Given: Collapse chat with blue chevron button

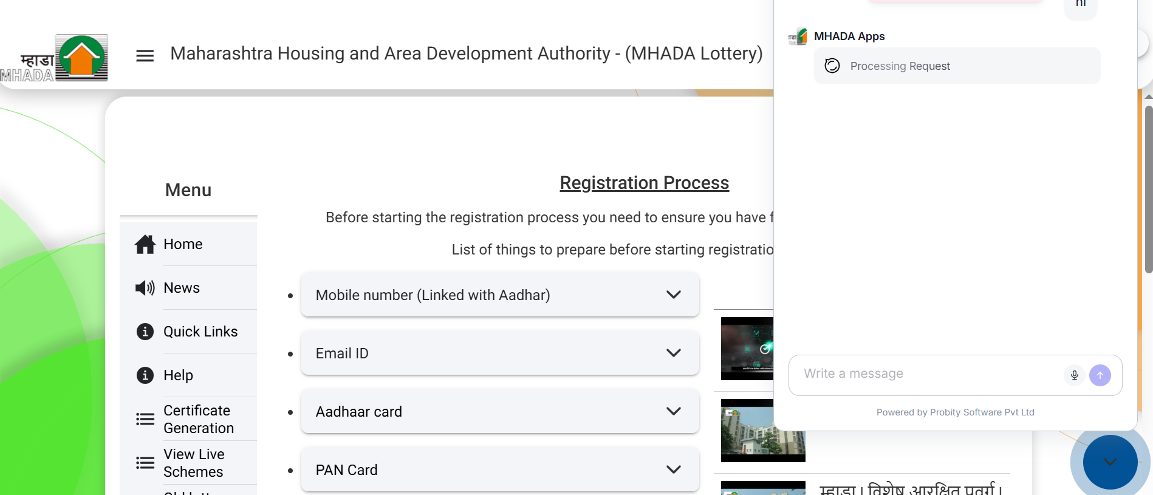Looking at the screenshot, I should [1110, 462].
